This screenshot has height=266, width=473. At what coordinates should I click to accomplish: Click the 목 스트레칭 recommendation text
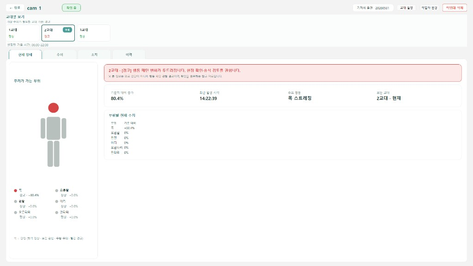[299, 98]
